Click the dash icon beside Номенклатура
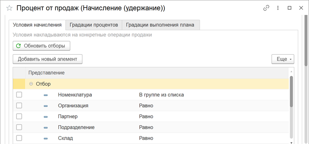 (46, 95)
